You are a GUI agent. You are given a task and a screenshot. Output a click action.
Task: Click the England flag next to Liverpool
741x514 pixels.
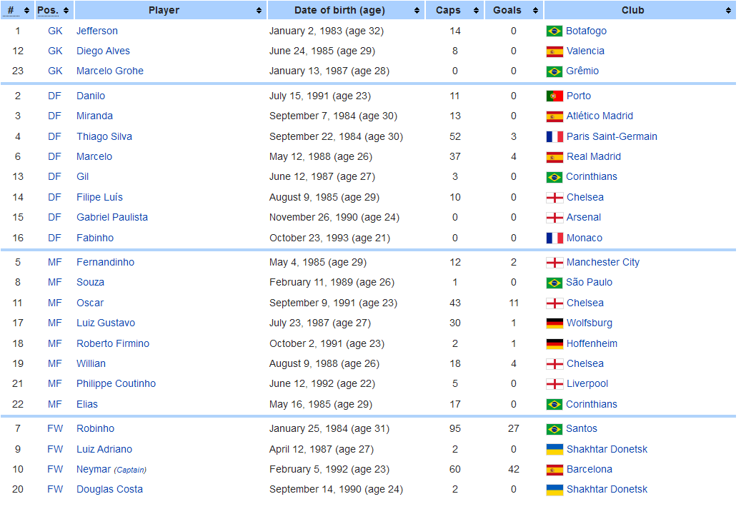(554, 384)
